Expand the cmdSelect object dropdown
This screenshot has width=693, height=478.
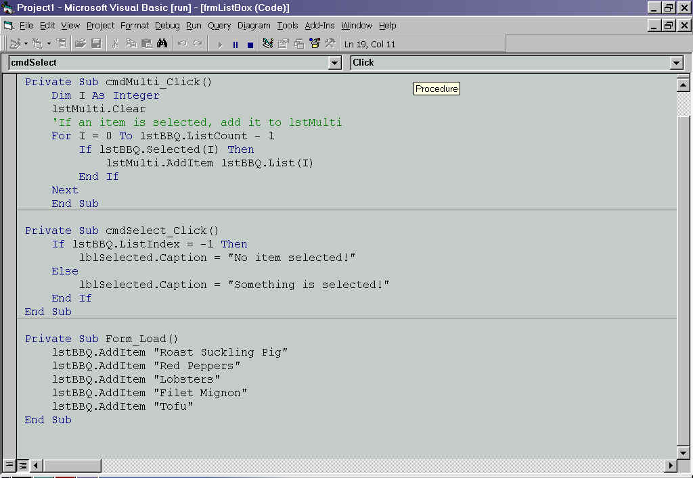(x=334, y=63)
